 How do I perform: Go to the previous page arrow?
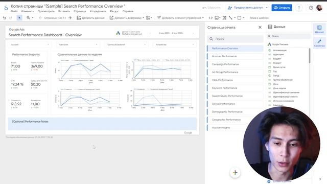(40, 18)
